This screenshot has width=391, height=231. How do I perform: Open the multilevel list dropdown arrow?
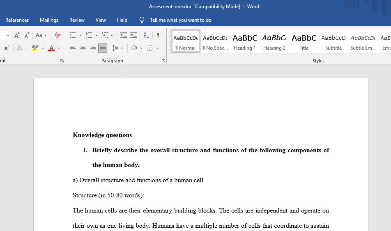click(x=112, y=35)
